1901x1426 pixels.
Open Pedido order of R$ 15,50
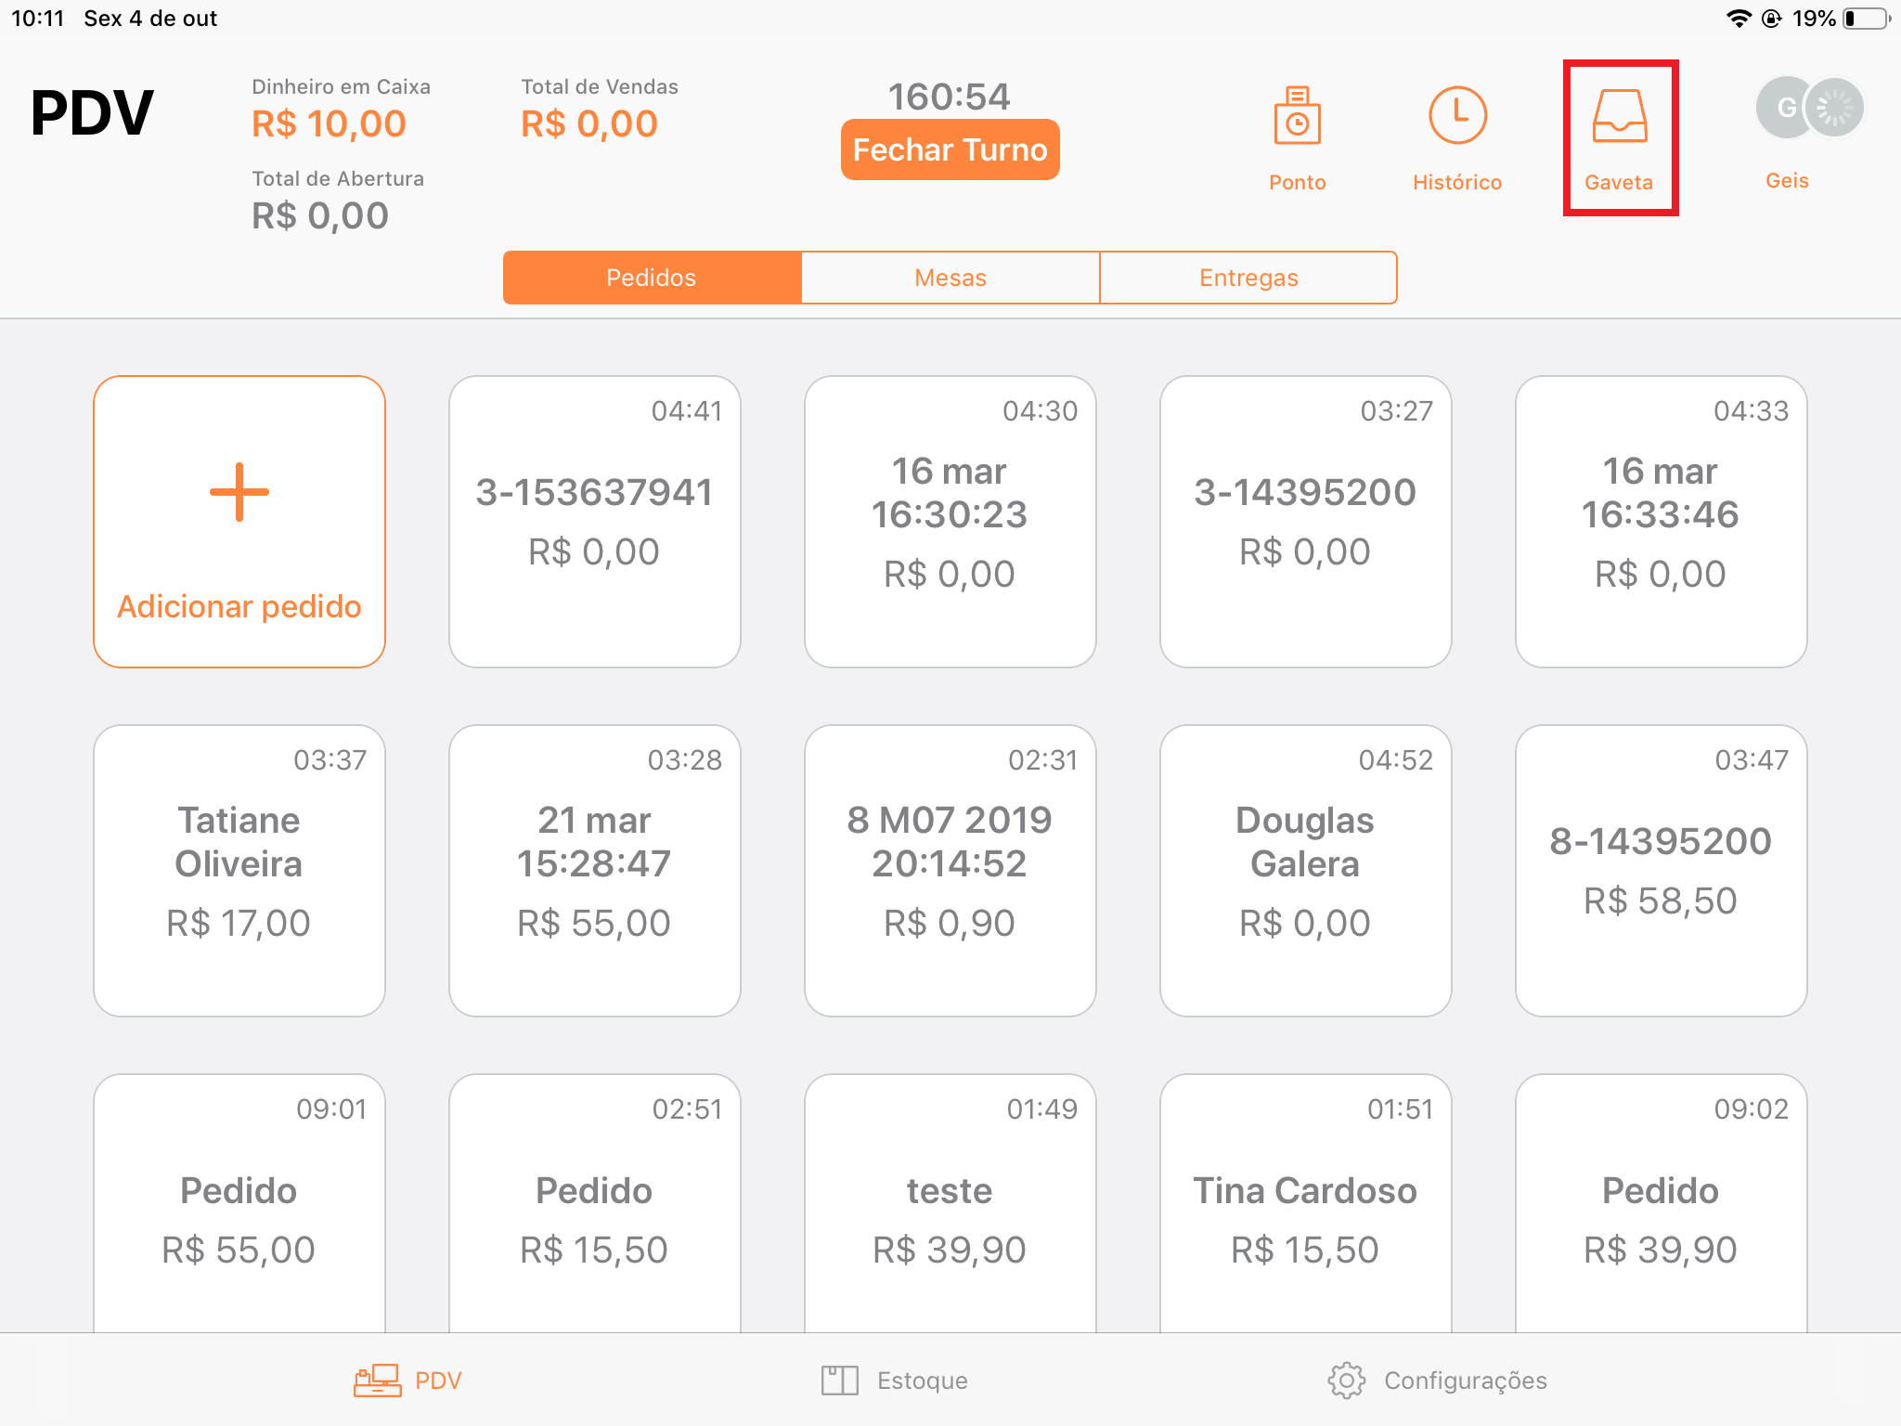(x=595, y=1203)
